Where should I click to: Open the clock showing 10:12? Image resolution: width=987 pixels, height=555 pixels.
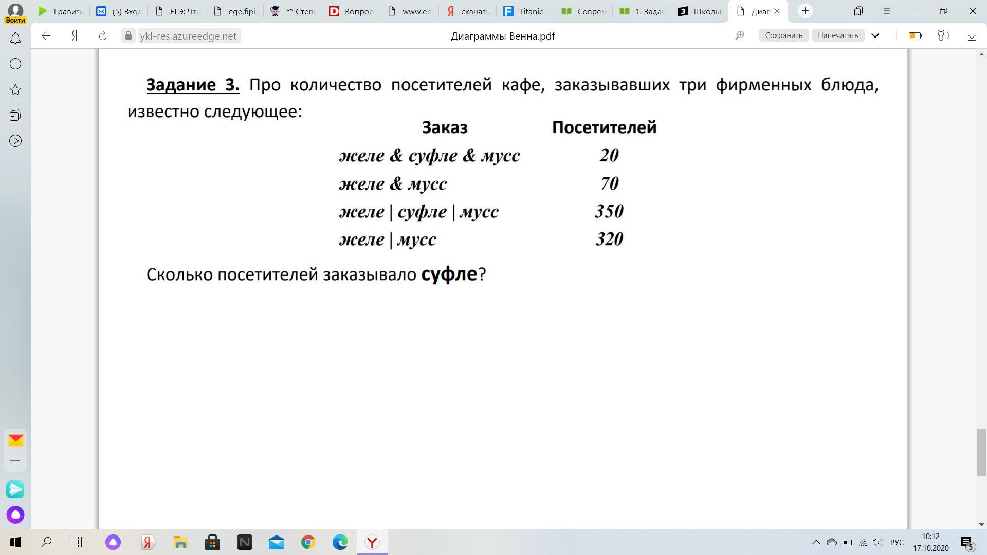931,542
